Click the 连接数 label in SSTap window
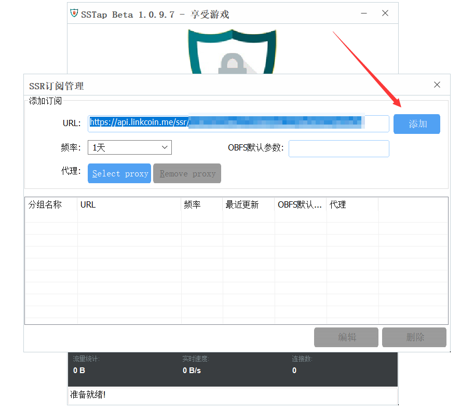The width and height of the screenshot is (461, 411). 302,359
